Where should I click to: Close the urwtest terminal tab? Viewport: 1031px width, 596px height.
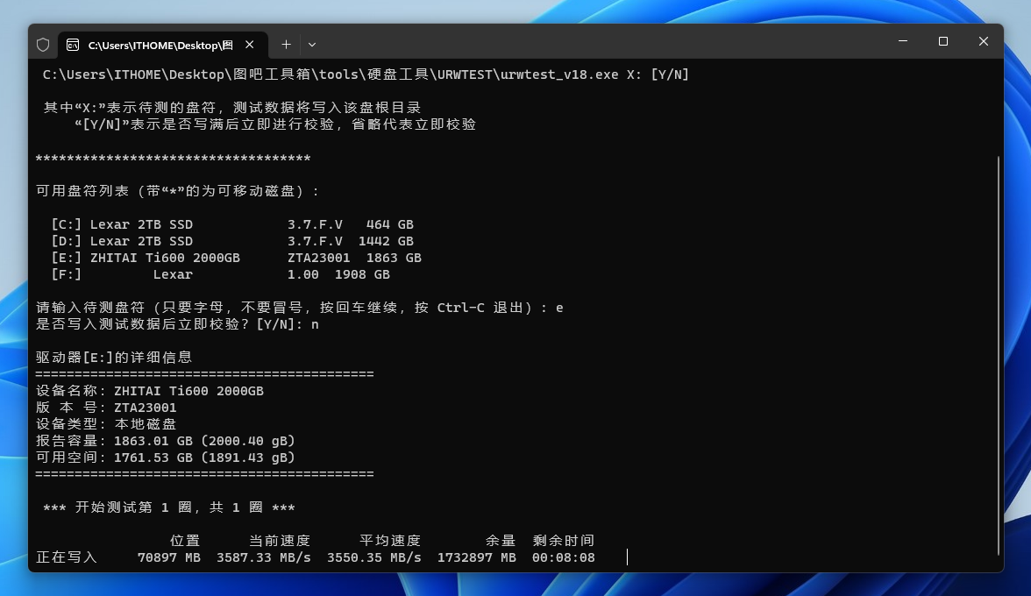[x=250, y=44]
